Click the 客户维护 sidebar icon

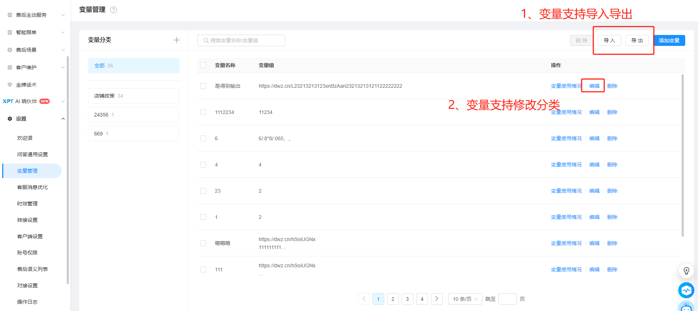coord(10,67)
